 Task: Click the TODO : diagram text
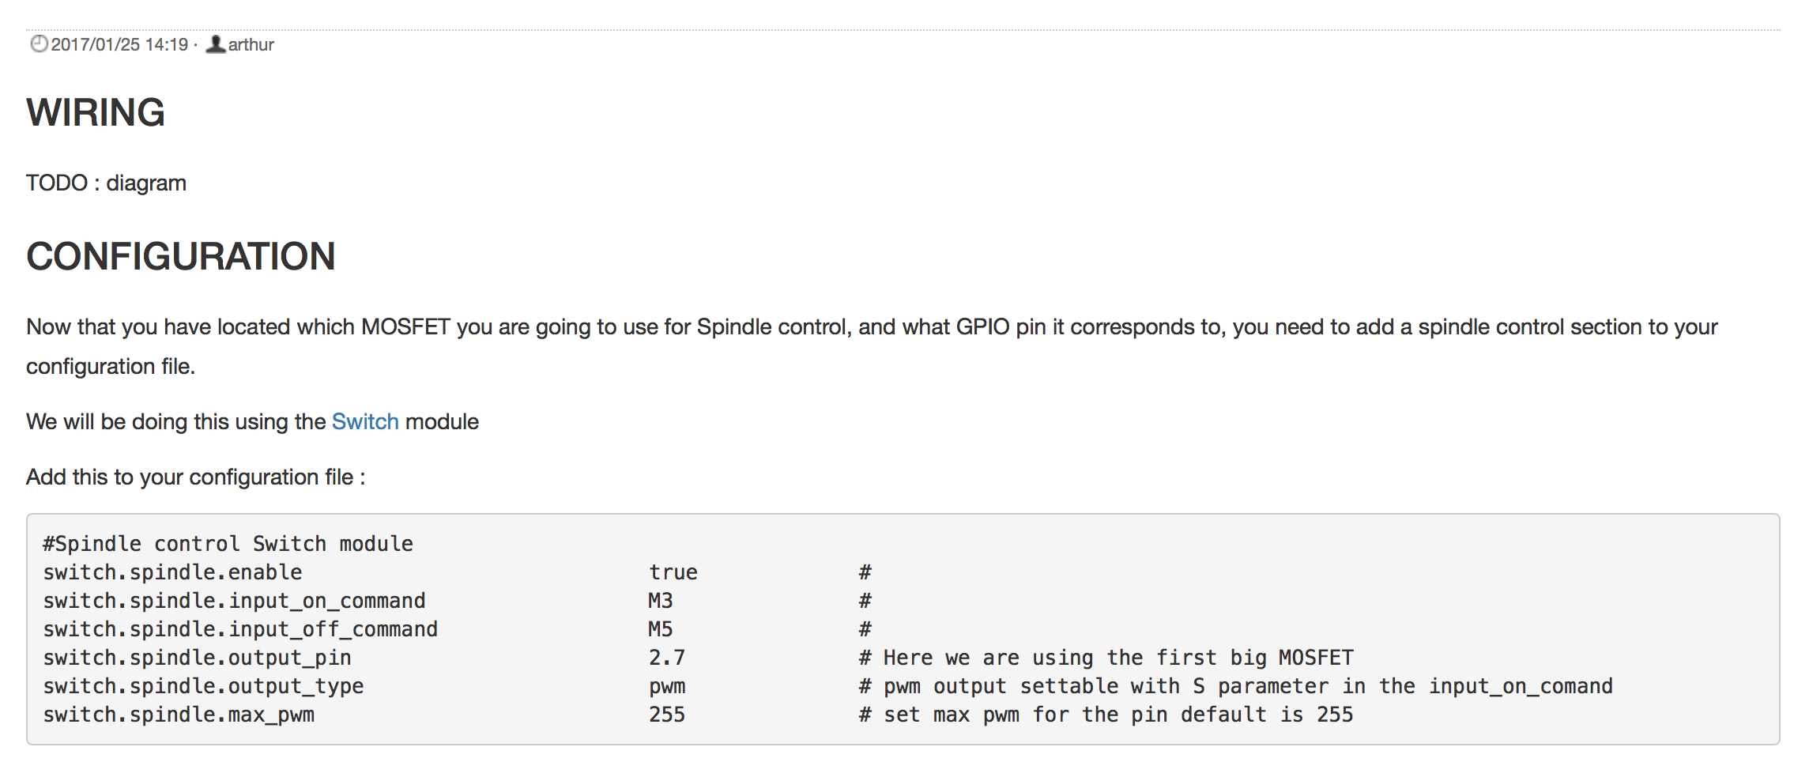[107, 183]
